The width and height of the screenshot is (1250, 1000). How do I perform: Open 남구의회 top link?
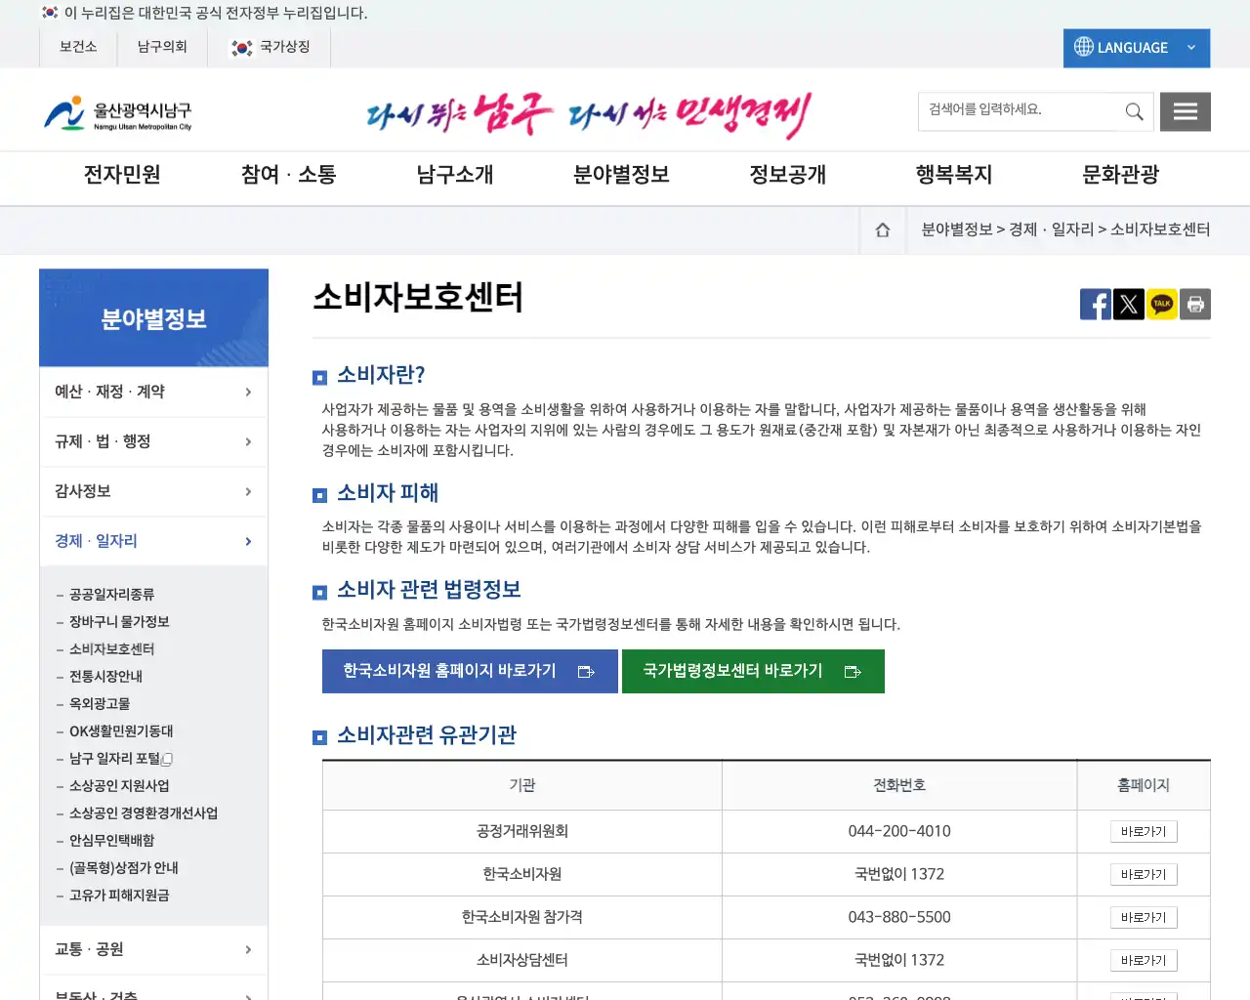coord(162,47)
